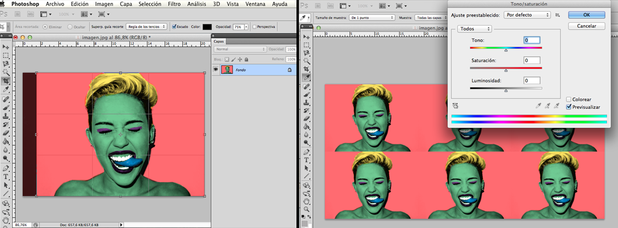Click the Tono slider handle
The image size is (618, 228).
pos(506,50)
